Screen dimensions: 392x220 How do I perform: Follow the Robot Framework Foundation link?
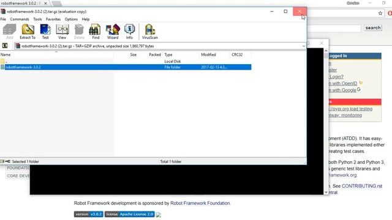200,203
